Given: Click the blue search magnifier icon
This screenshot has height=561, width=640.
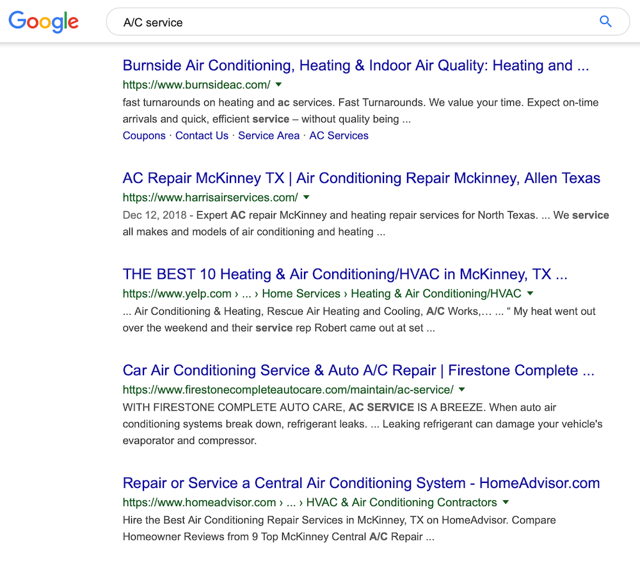Looking at the screenshot, I should [x=605, y=22].
